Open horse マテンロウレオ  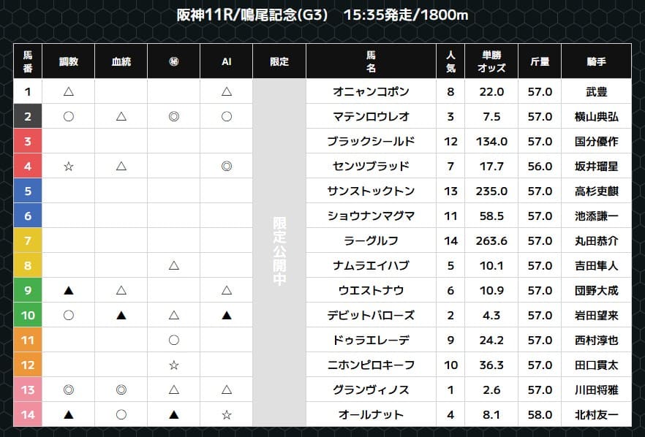click(371, 116)
